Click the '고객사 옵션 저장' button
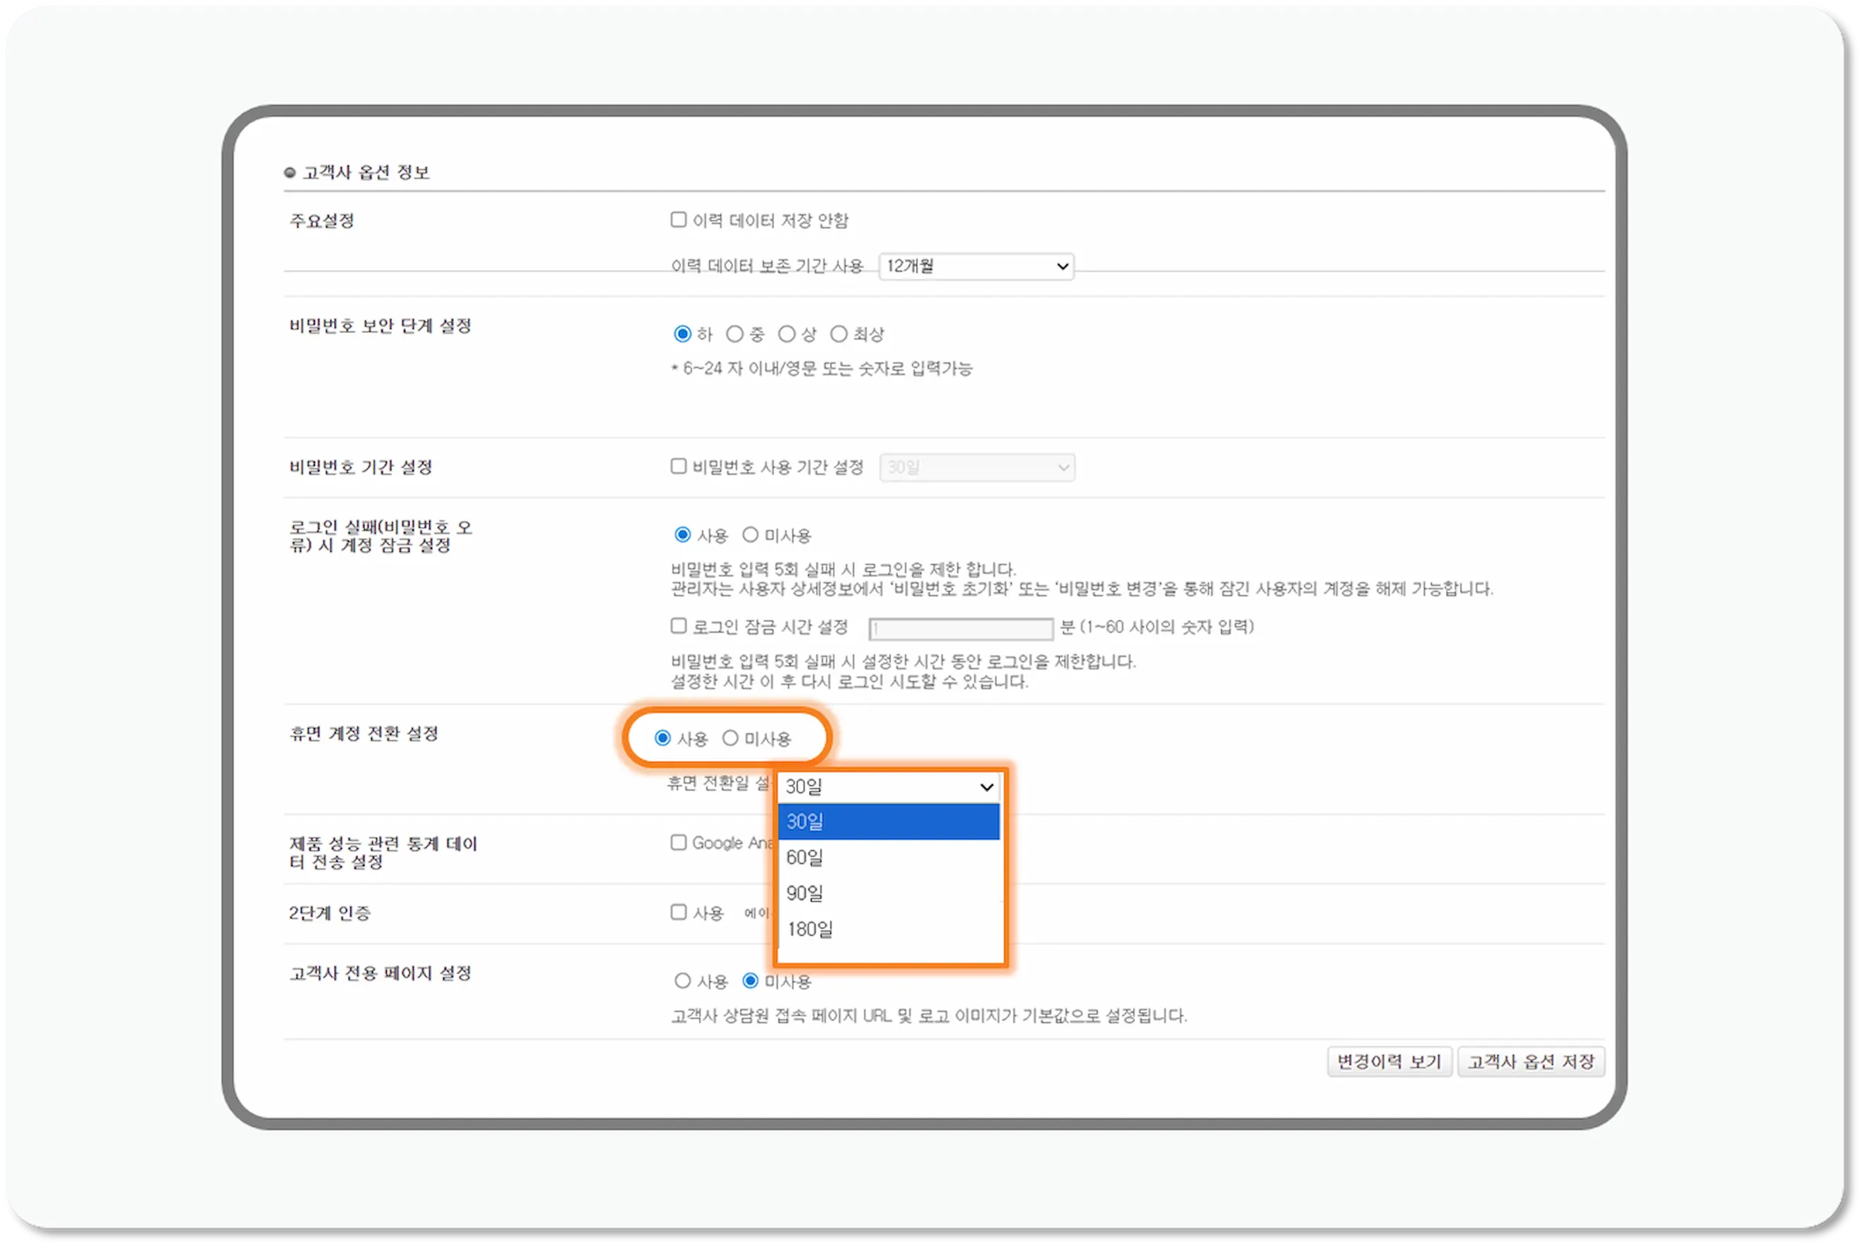This screenshot has width=1862, height=1246. point(1530,1061)
